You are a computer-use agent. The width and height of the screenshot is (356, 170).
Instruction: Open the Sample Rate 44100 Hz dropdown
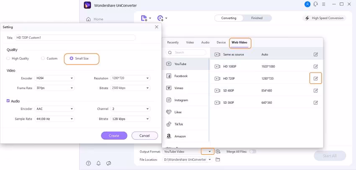click(54, 119)
